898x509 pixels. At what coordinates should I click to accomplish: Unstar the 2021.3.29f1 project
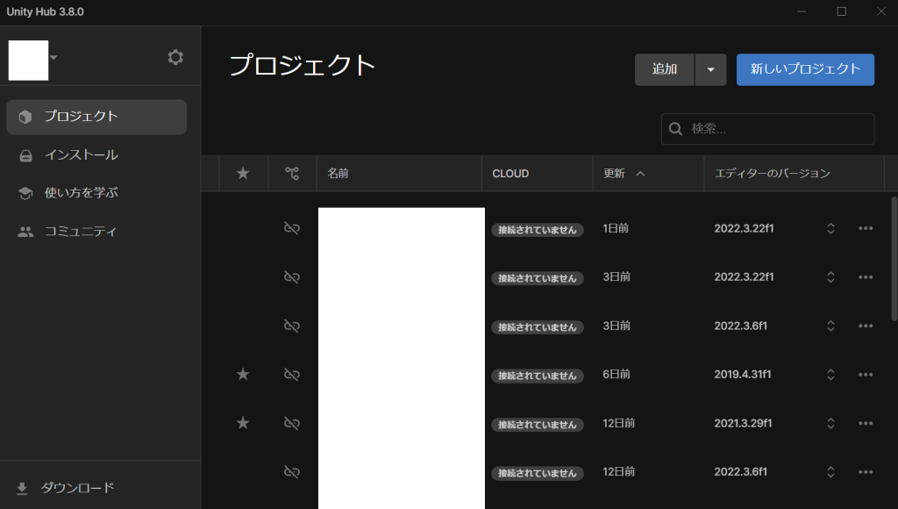(x=243, y=424)
